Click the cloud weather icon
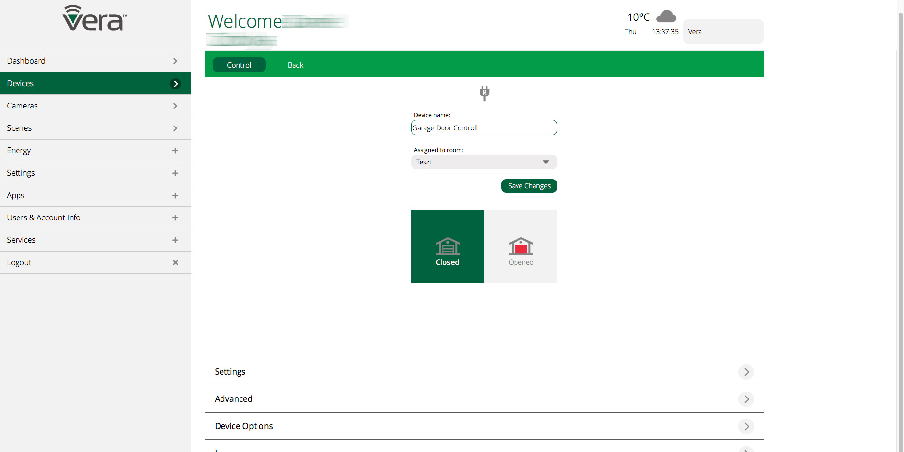The image size is (904, 452). [666, 17]
